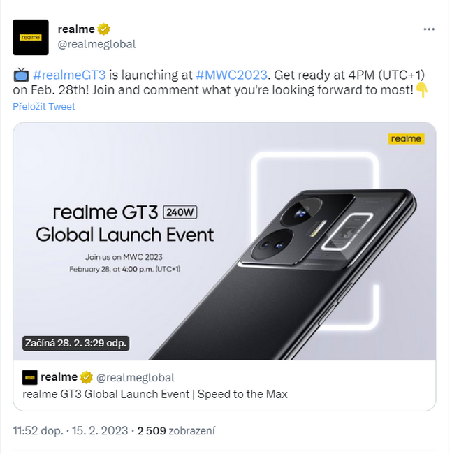Click the realme profile avatar at top

[31, 37]
